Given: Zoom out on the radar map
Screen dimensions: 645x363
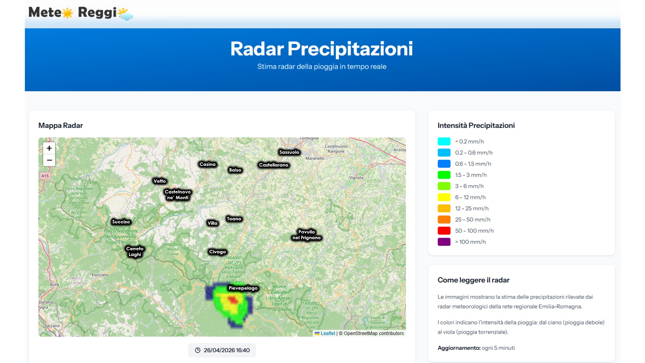Looking at the screenshot, I should tap(49, 160).
